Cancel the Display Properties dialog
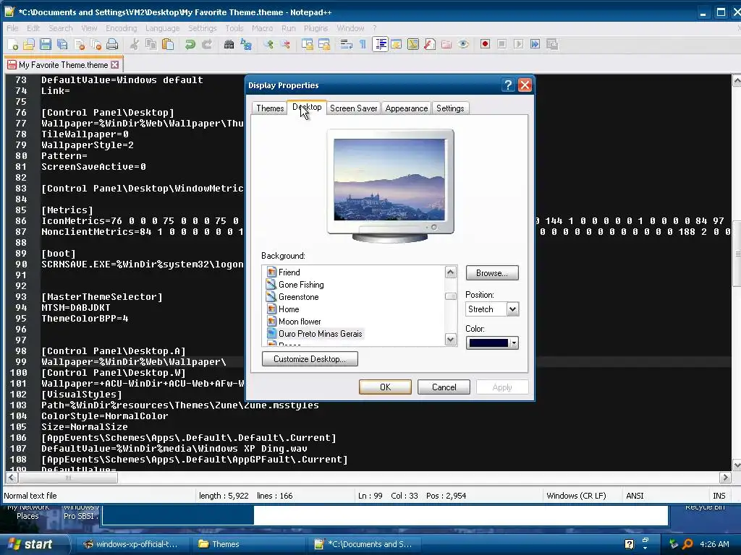Image resolution: width=741 pixels, height=555 pixels. pyautogui.click(x=444, y=387)
